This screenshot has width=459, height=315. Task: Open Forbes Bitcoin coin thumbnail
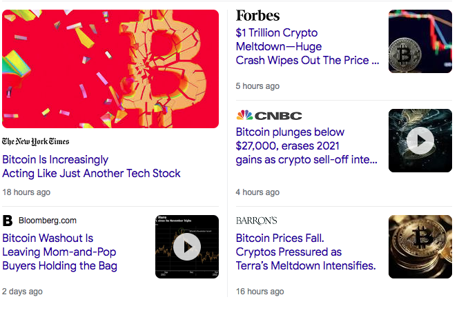pyautogui.click(x=420, y=41)
